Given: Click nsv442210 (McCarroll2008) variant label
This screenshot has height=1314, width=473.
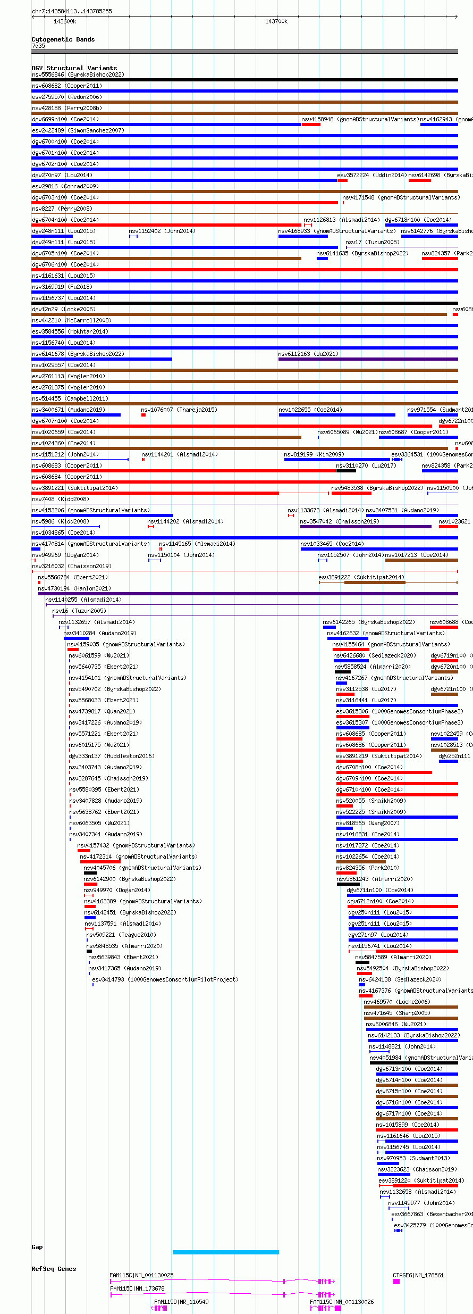Looking at the screenshot, I should pyautogui.click(x=72, y=320).
